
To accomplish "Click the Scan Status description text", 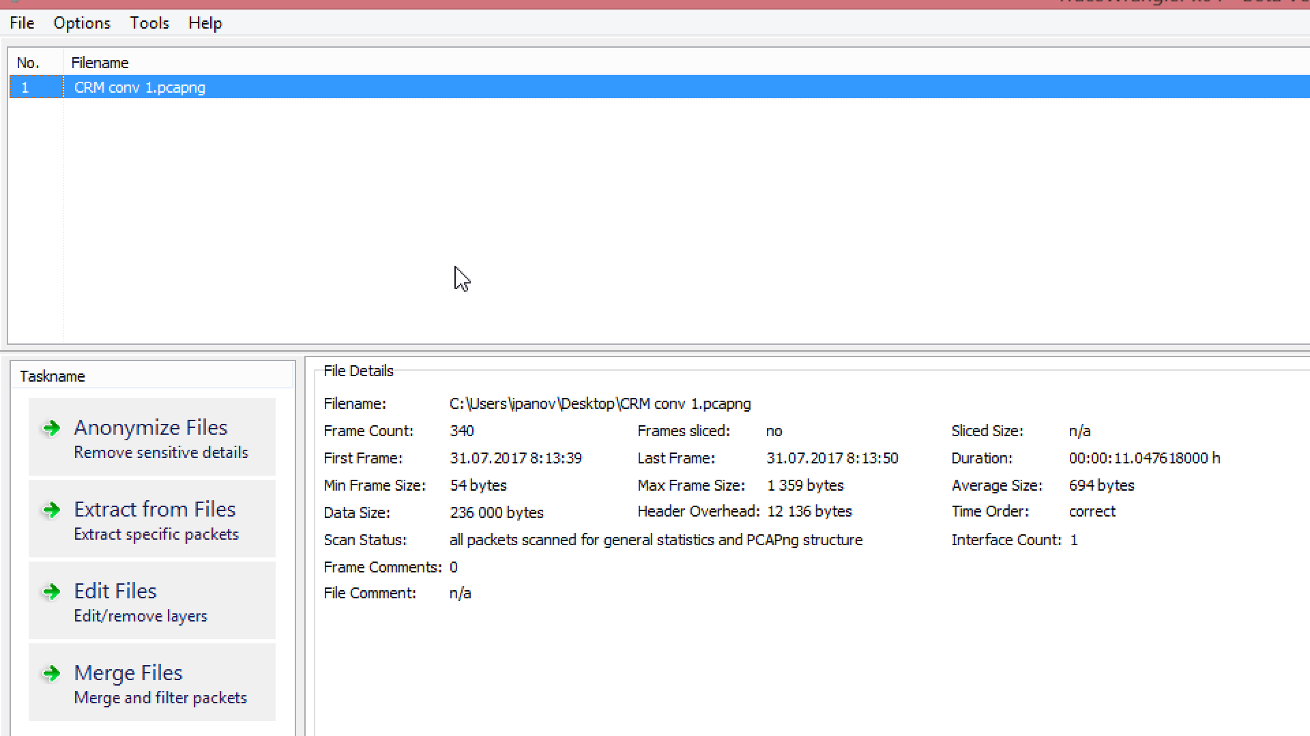I will pos(656,540).
